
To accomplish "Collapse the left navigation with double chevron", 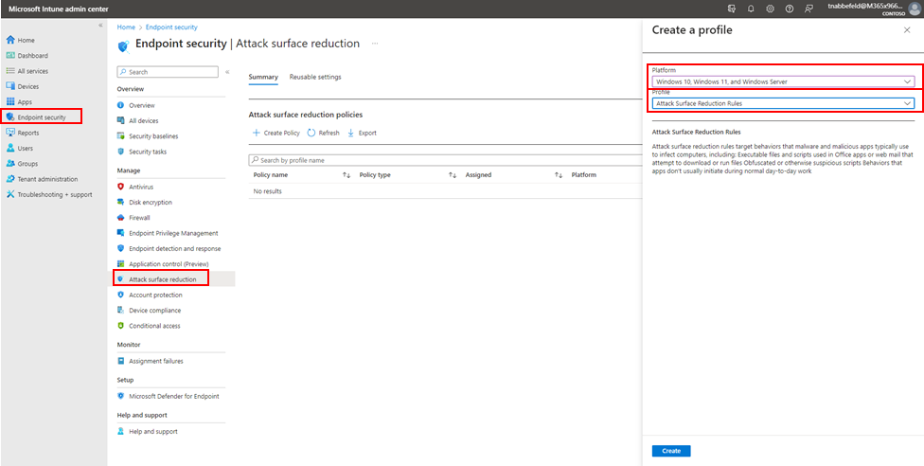I will pyautogui.click(x=100, y=26).
